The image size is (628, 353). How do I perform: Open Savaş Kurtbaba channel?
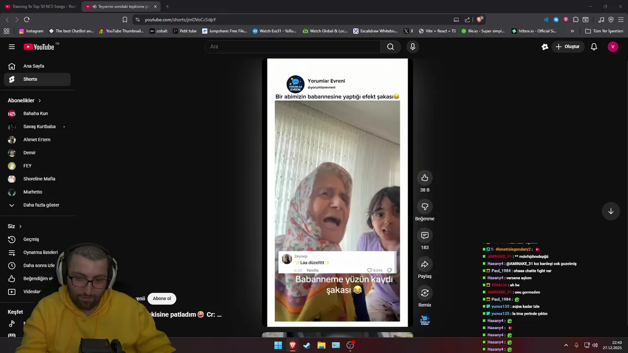tap(37, 126)
